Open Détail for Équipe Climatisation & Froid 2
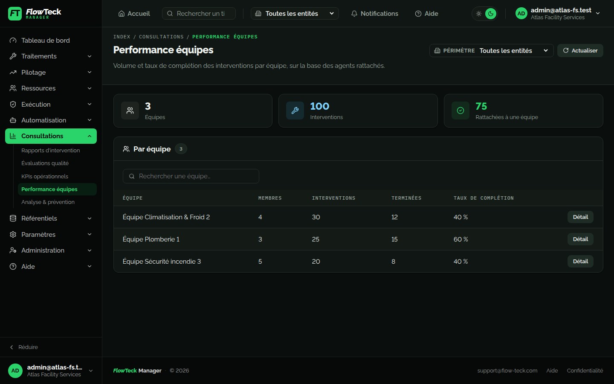 pyautogui.click(x=580, y=217)
